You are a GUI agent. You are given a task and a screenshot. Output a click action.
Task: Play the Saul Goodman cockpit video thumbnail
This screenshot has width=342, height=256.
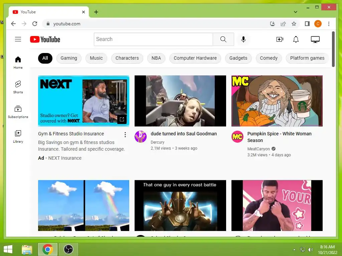[x=180, y=101]
